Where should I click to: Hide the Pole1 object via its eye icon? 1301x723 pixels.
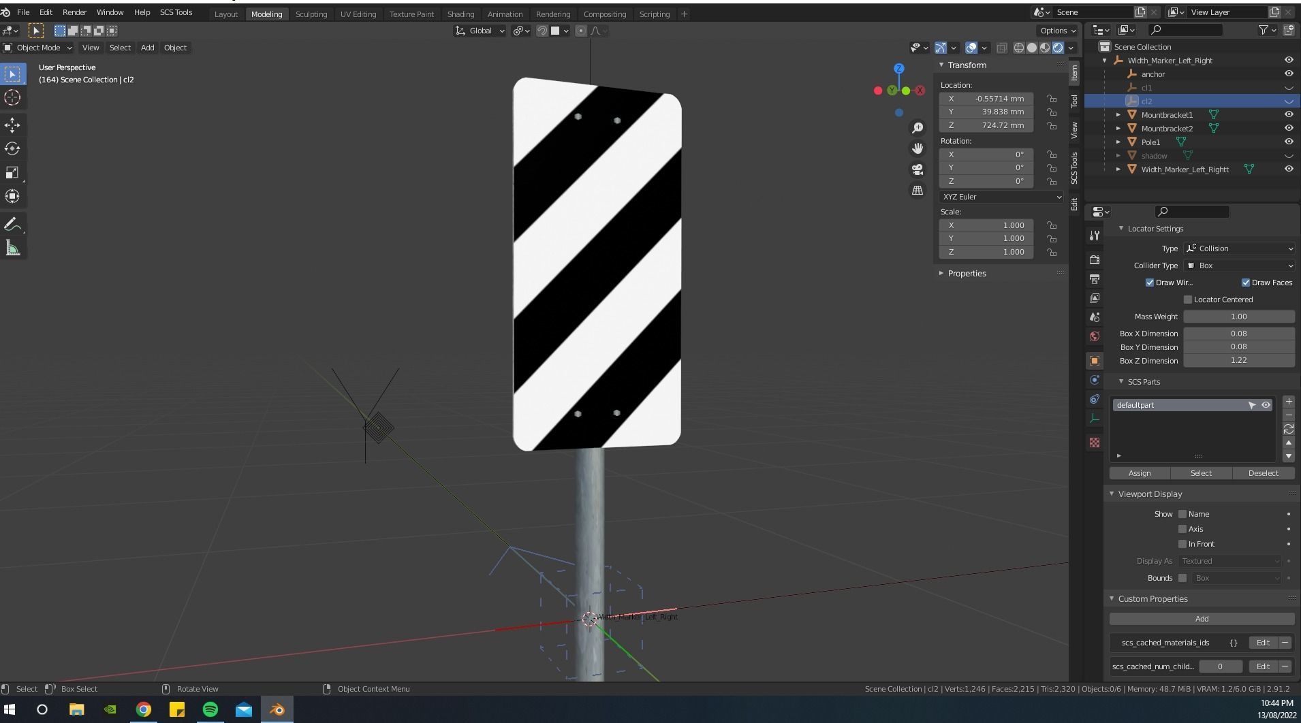[1288, 142]
